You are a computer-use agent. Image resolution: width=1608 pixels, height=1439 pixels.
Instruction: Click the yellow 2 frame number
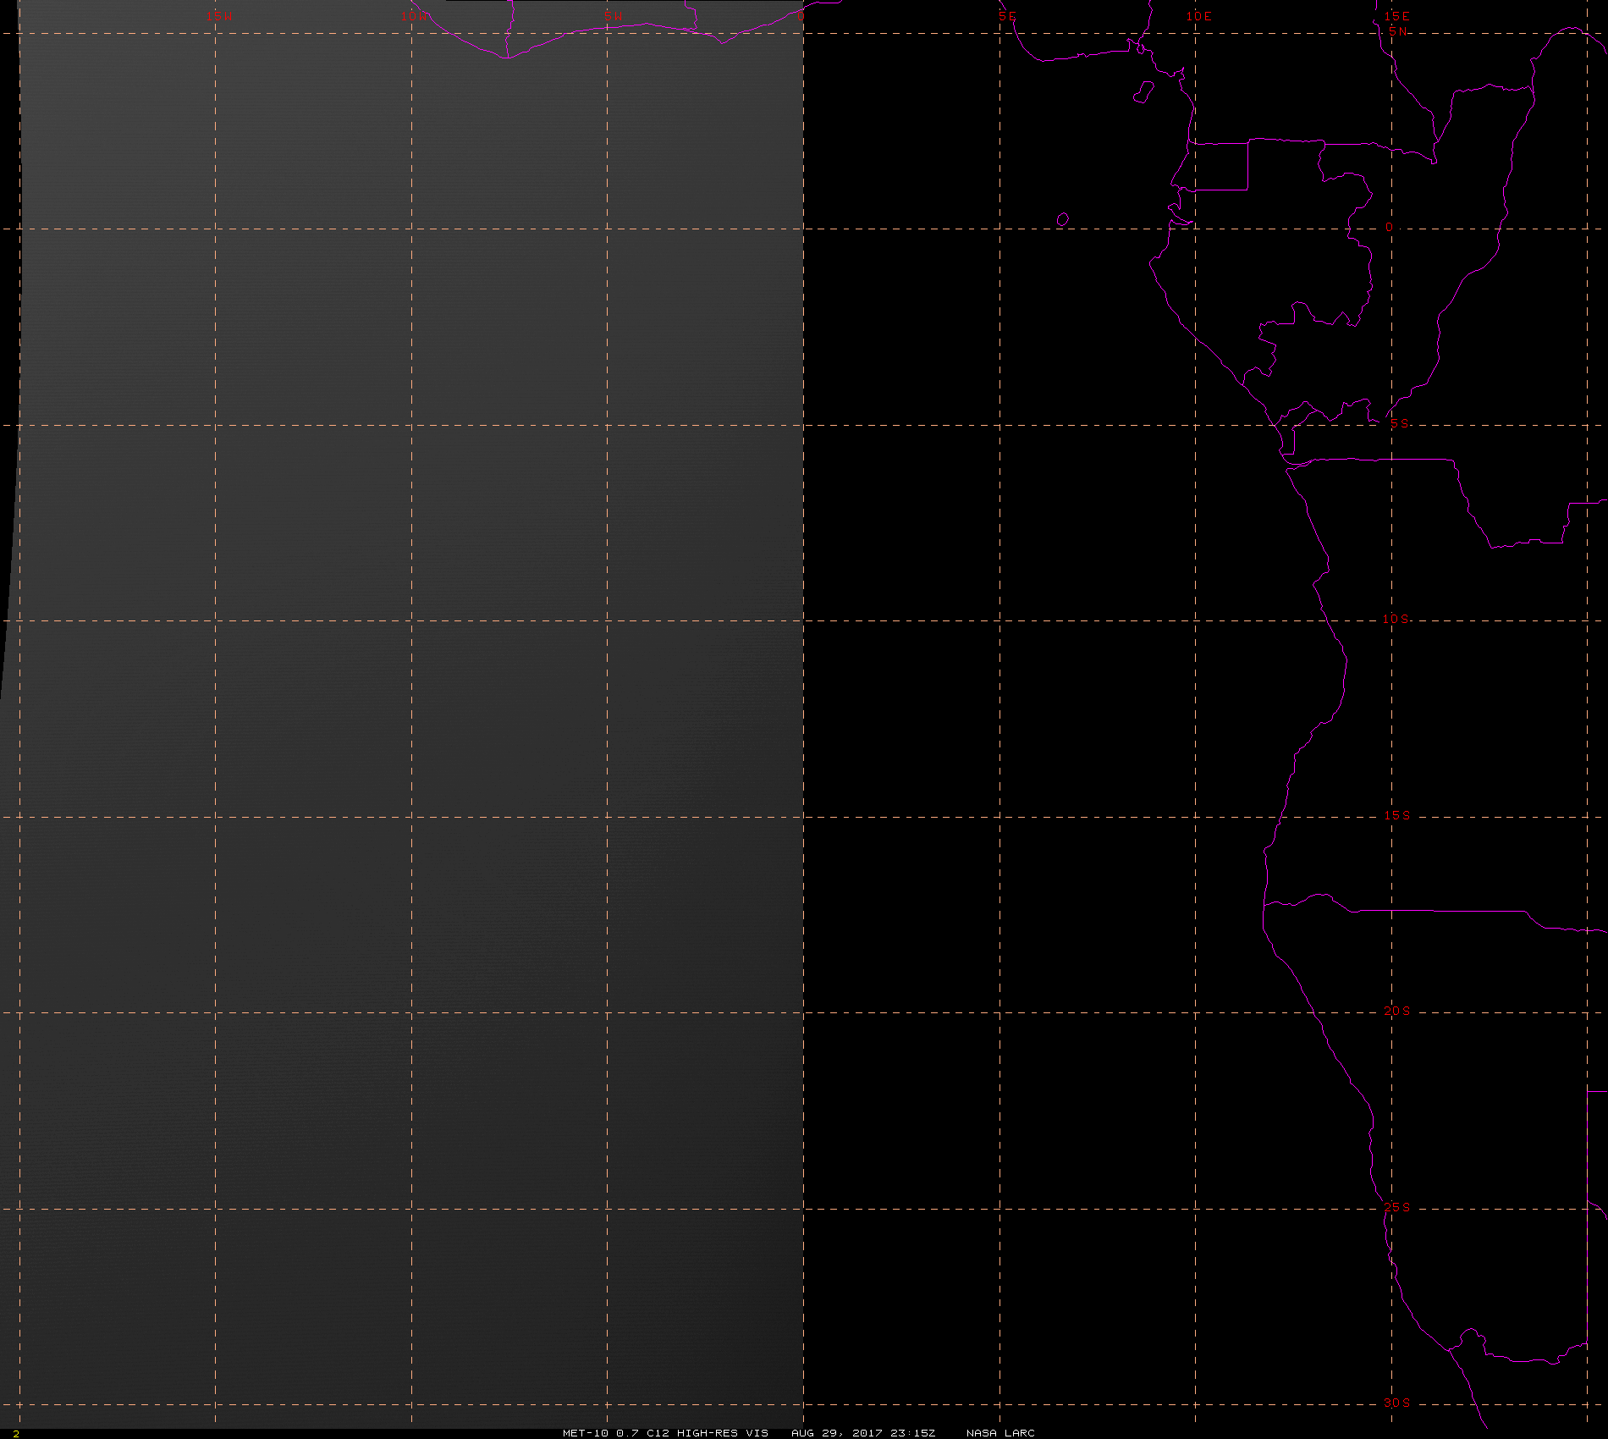[x=16, y=1433]
